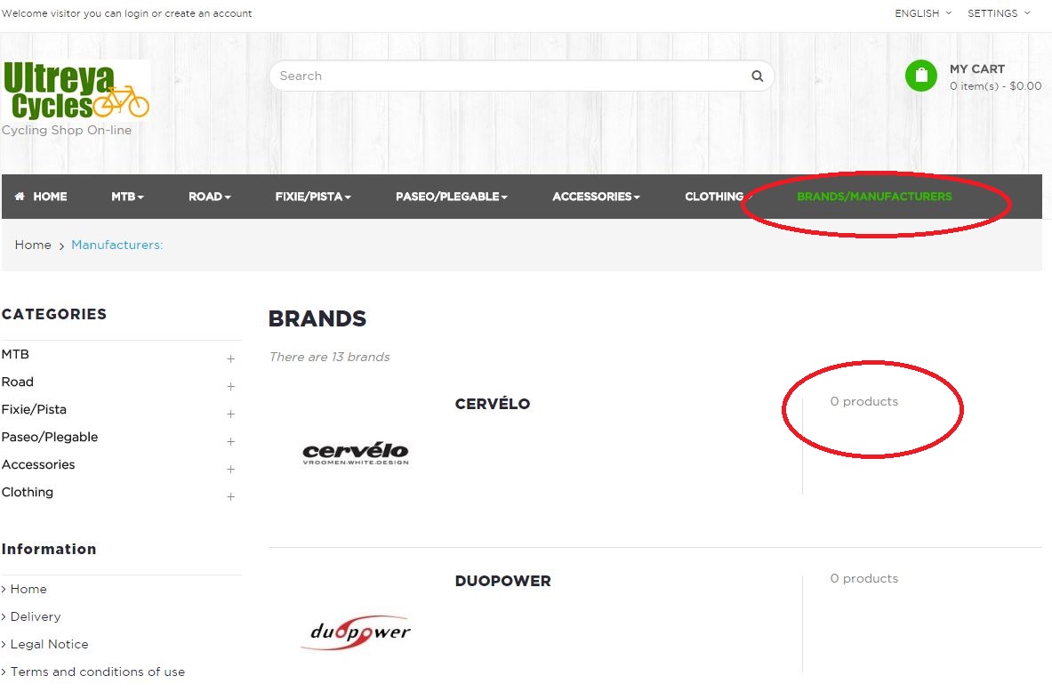This screenshot has width=1052, height=692.
Task: Open the green shopping cart icon
Action: [x=920, y=76]
